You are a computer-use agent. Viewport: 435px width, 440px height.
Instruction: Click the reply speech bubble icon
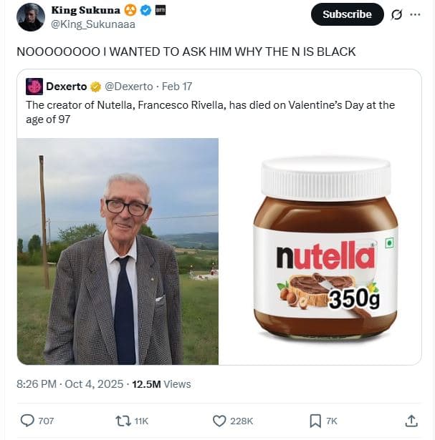[27, 421]
